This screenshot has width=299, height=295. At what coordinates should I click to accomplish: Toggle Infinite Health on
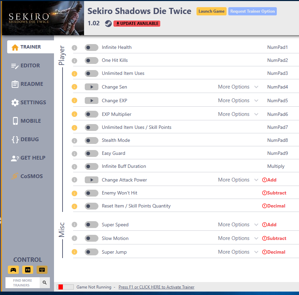(x=92, y=48)
